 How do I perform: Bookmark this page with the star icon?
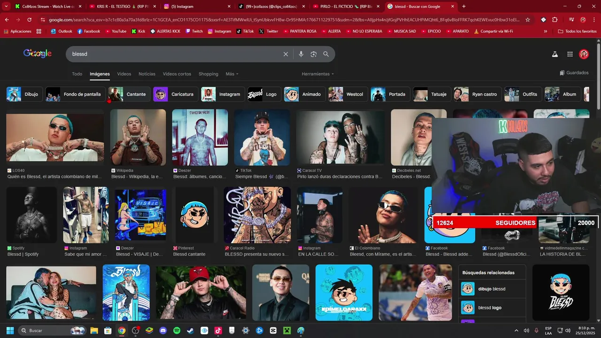click(528, 20)
